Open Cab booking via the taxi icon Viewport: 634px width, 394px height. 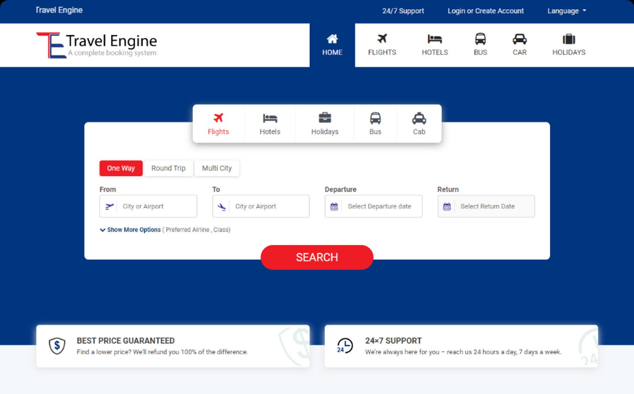(419, 118)
